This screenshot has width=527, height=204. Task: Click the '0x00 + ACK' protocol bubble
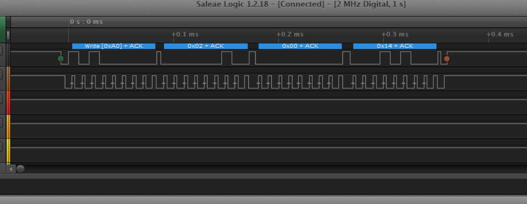pyautogui.click(x=300, y=46)
